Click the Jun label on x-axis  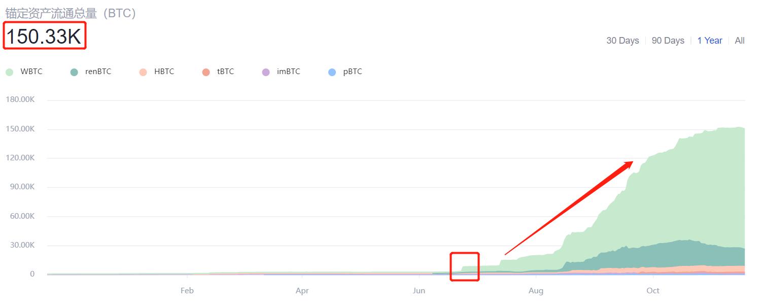[x=419, y=291]
